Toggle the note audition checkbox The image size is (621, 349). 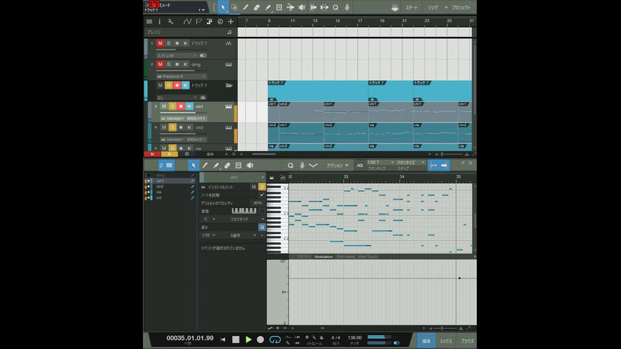(262, 195)
